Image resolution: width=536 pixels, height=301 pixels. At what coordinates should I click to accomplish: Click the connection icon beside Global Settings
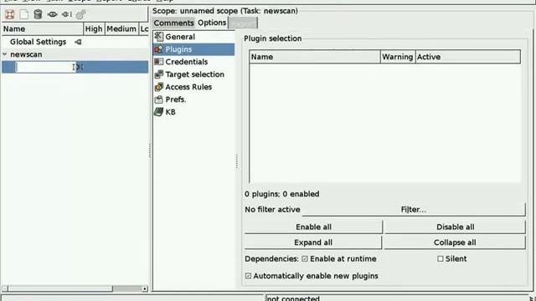point(78,42)
